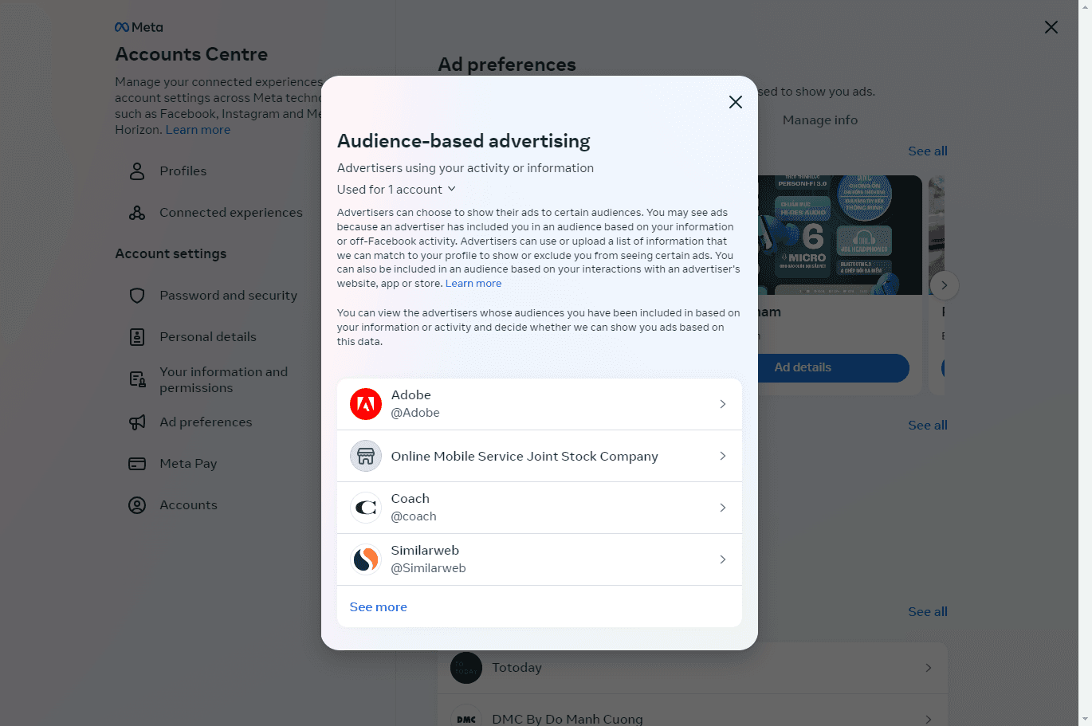
Task: Open Online Mobile Service Joint Stock Company chevron
Action: pos(722,456)
